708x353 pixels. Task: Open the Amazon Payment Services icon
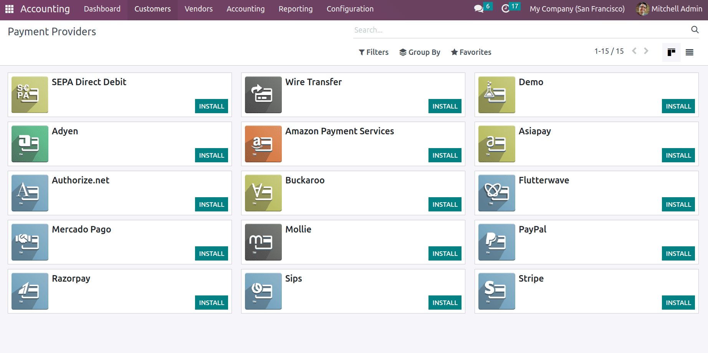click(x=263, y=144)
